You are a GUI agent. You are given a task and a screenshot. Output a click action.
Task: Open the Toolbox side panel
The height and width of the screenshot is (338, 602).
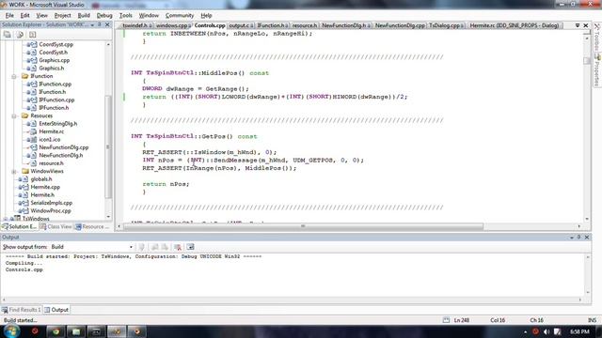coord(597,38)
